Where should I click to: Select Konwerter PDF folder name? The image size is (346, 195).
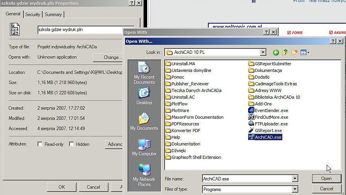pyautogui.click(x=186, y=131)
